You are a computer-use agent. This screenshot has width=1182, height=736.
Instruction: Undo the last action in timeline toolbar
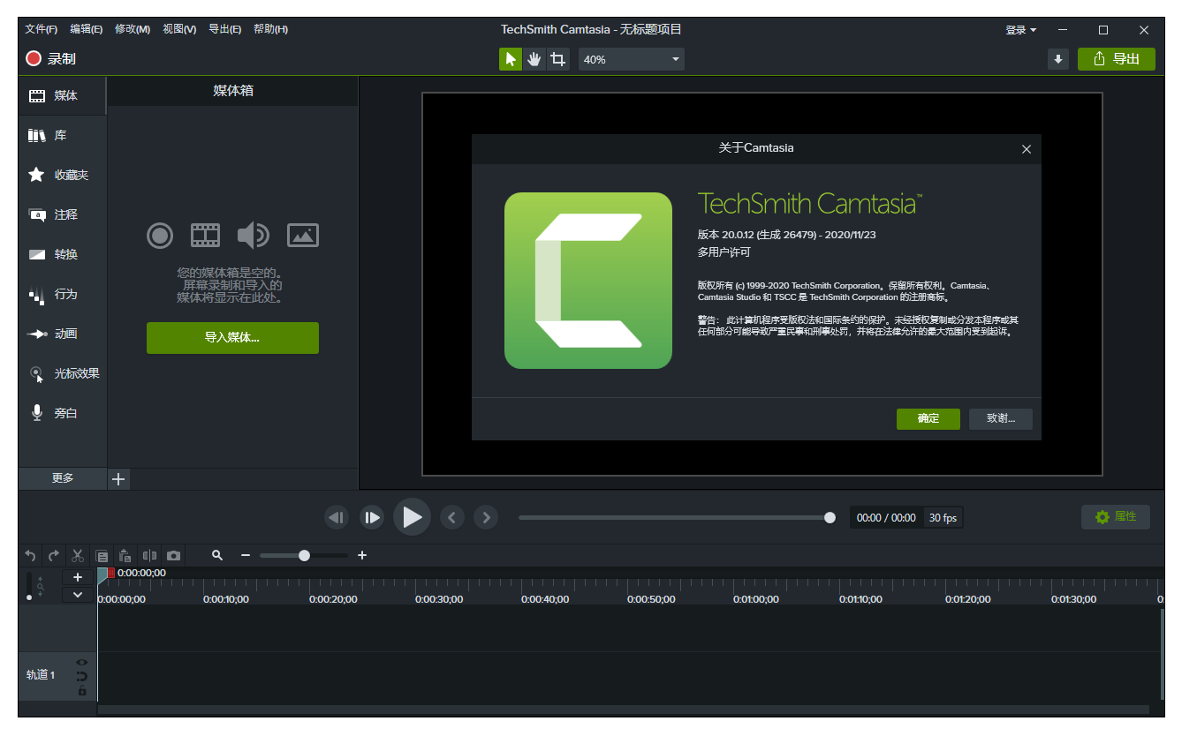coord(30,556)
